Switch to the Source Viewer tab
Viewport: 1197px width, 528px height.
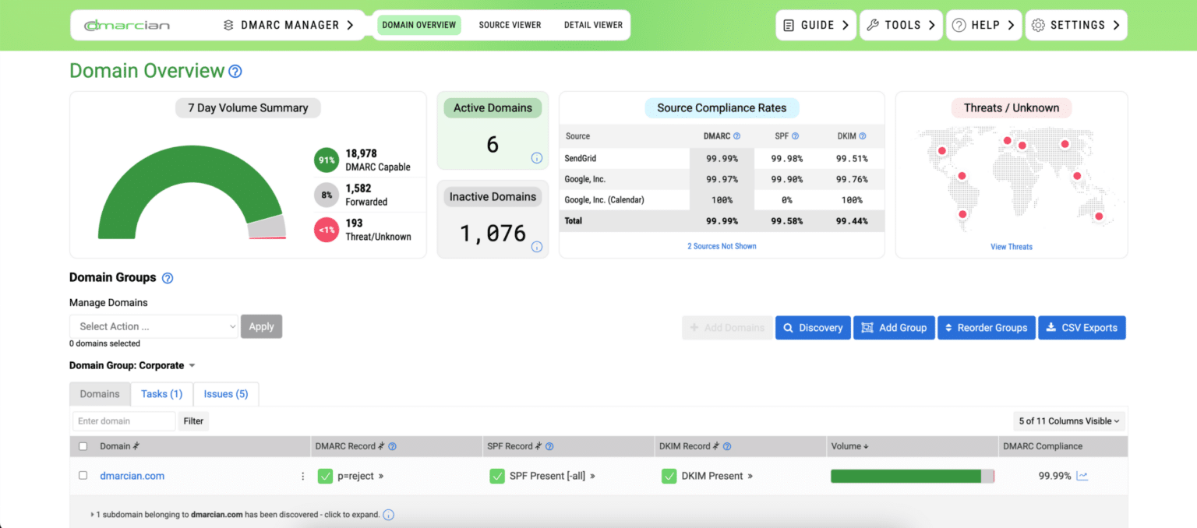tap(510, 25)
